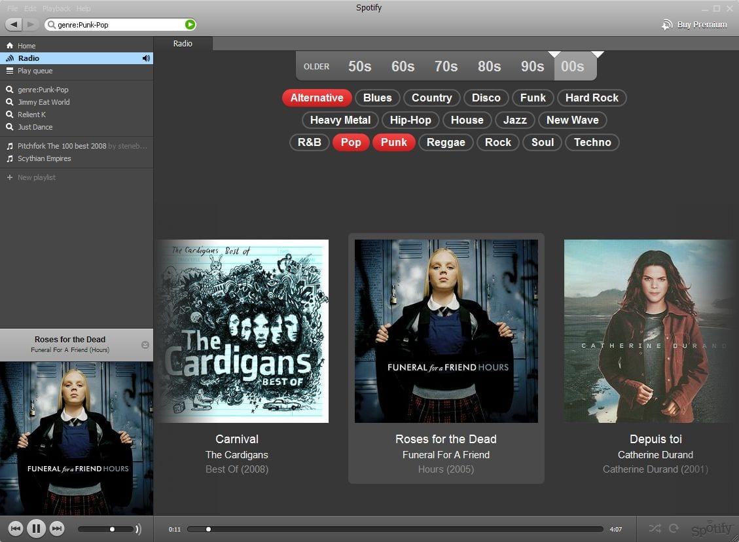Open the Play queue

(35, 71)
